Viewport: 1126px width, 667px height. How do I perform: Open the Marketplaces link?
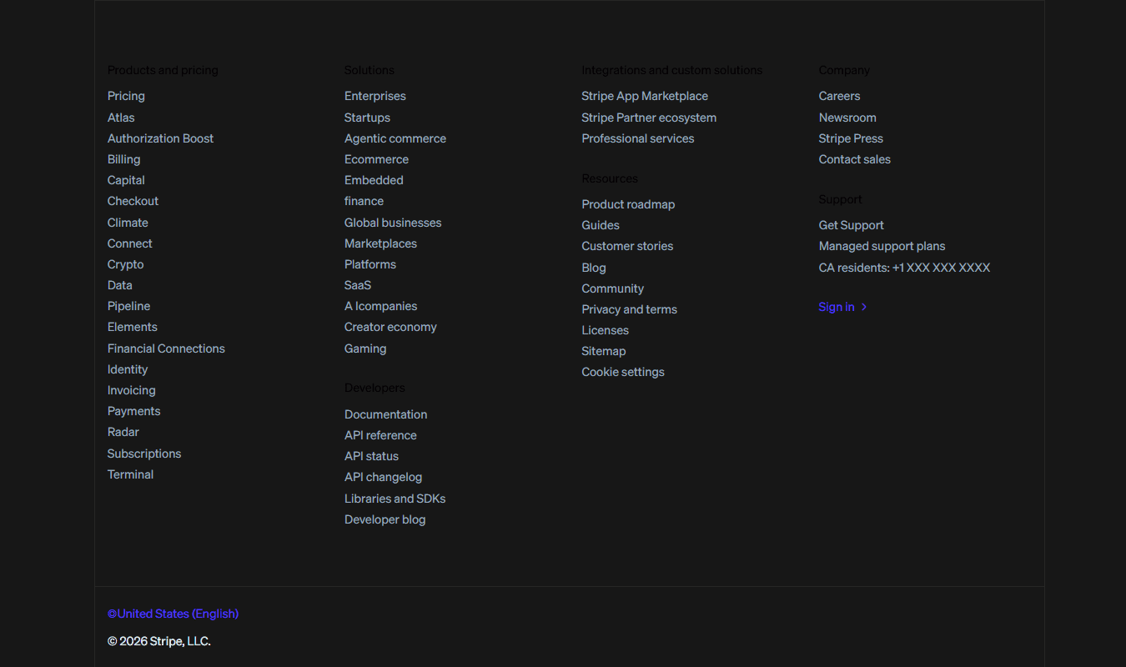coord(380,243)
